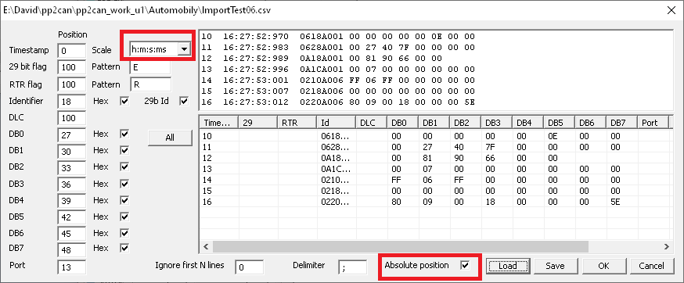Screen dimensions: 684x283
Task: Click the RTR column header
Action: (x=297, y=123)
